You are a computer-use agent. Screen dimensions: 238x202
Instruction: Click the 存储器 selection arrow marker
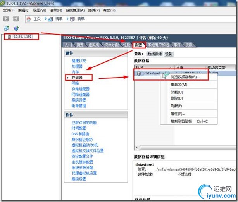pos(68,78)
